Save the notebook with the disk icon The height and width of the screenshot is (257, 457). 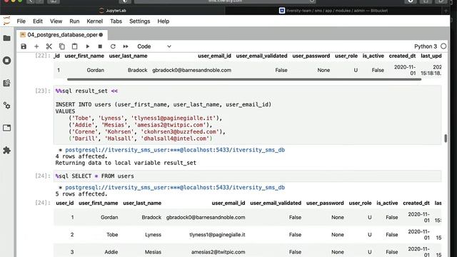(x=24, y=46)
